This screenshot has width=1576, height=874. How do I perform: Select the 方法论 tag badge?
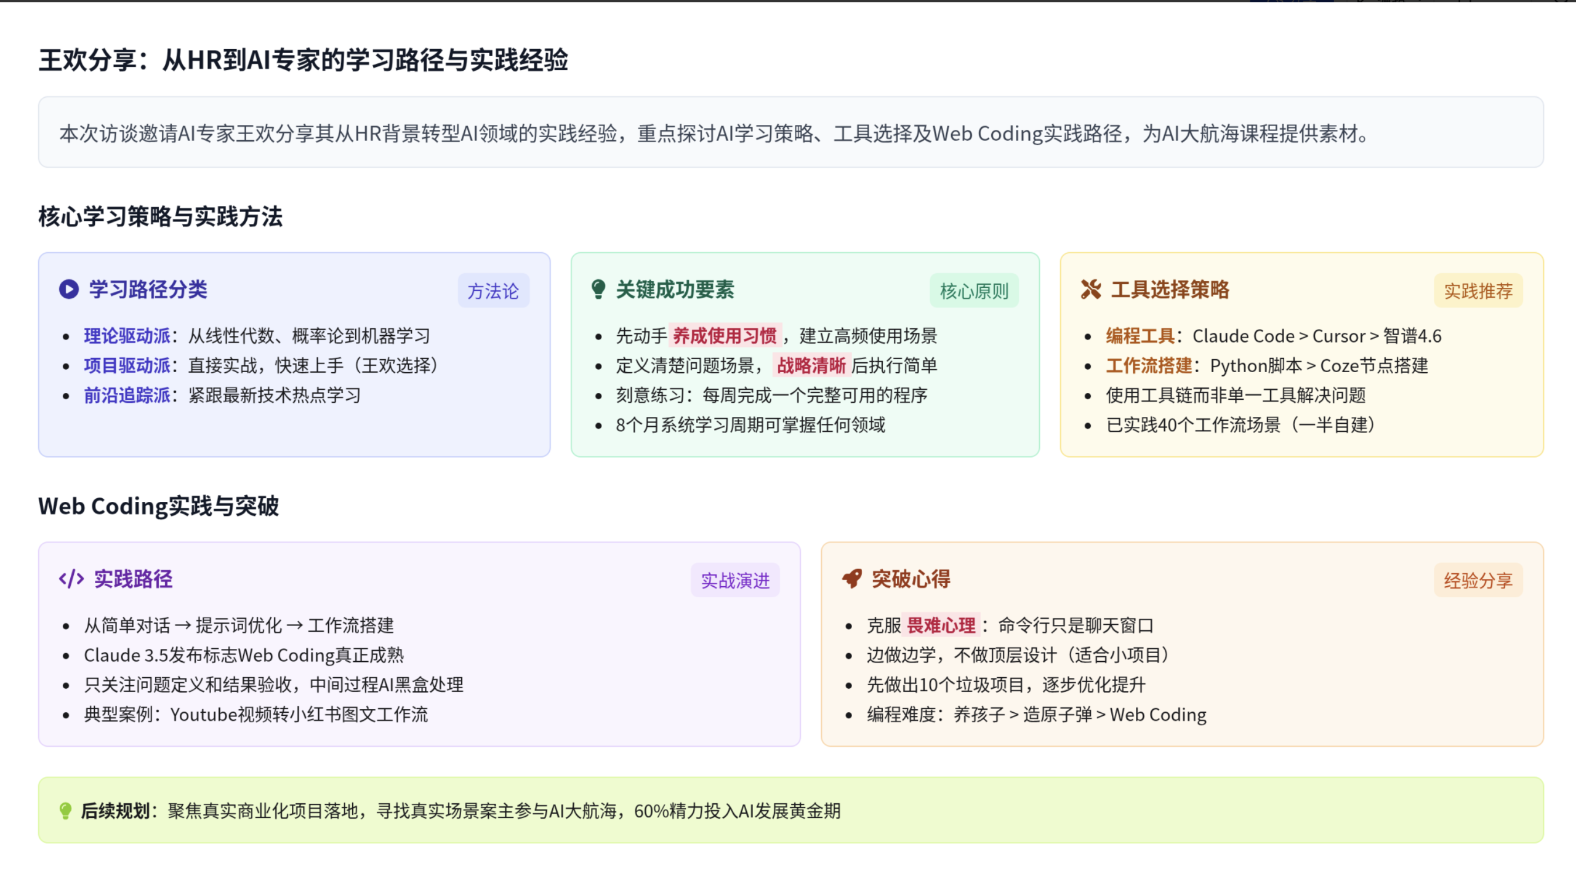click(493, 291)
